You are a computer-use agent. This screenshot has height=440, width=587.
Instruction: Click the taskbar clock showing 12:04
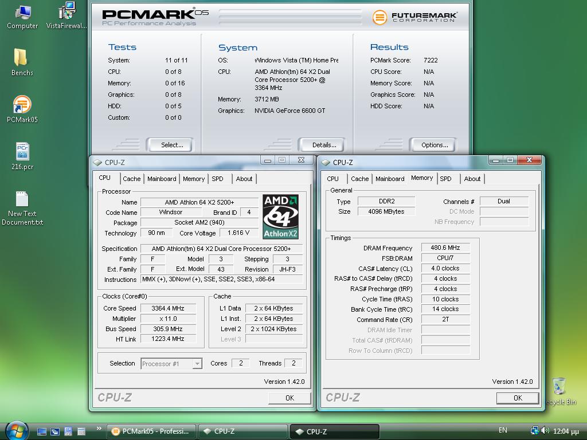(x=566, y=431)
